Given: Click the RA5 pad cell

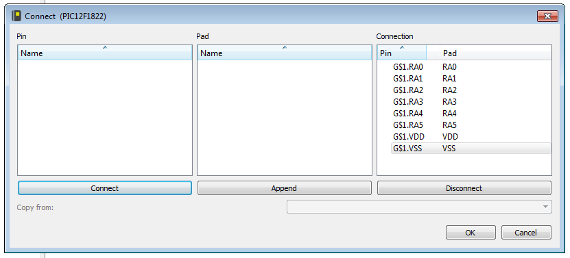Looking at the screenshot, I should tap(449, 125).
